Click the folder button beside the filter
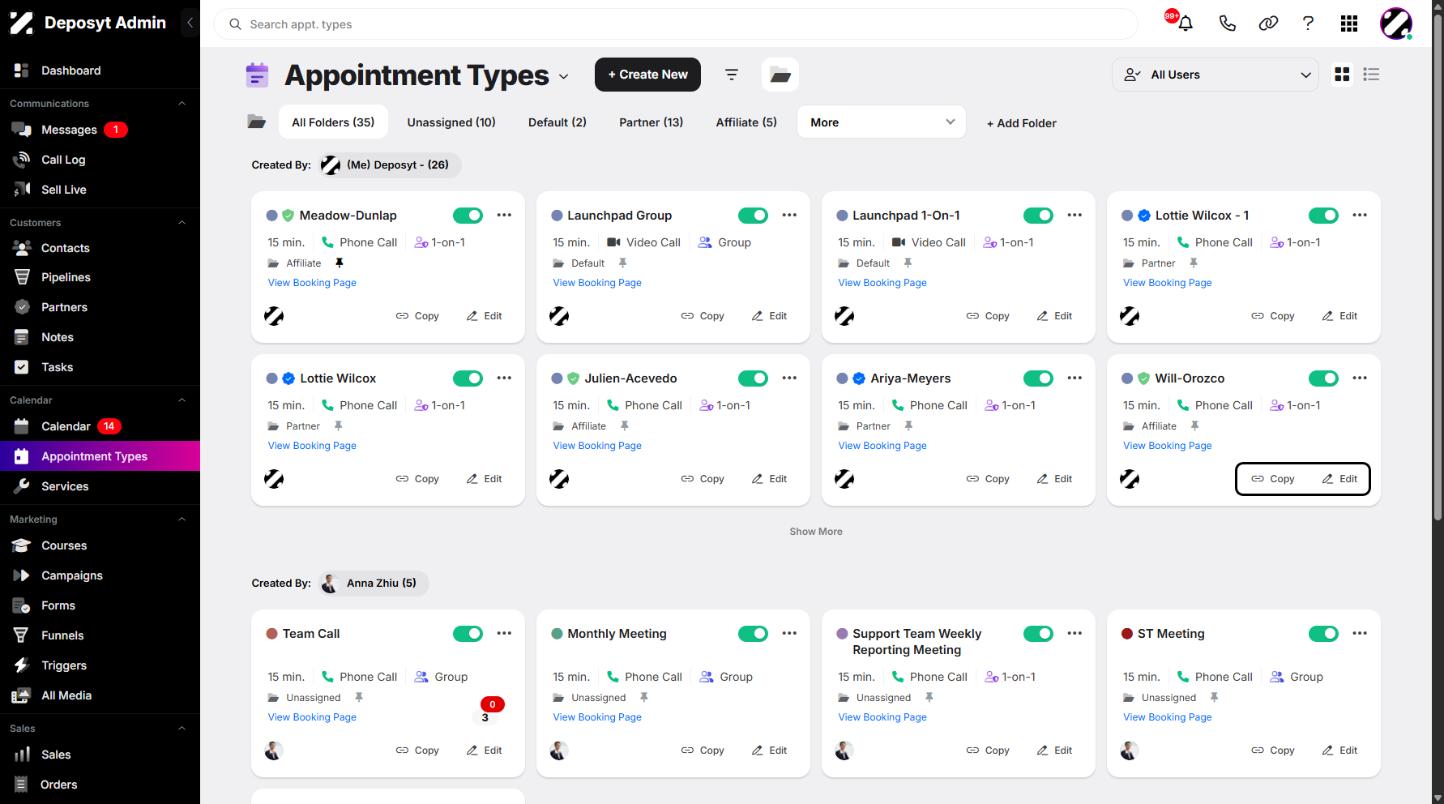1444x804 pixels. [x=780, y=75]
